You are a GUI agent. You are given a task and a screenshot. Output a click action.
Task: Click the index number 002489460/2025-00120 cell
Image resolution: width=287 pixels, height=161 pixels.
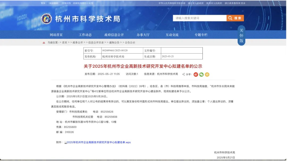click(122, 50)
